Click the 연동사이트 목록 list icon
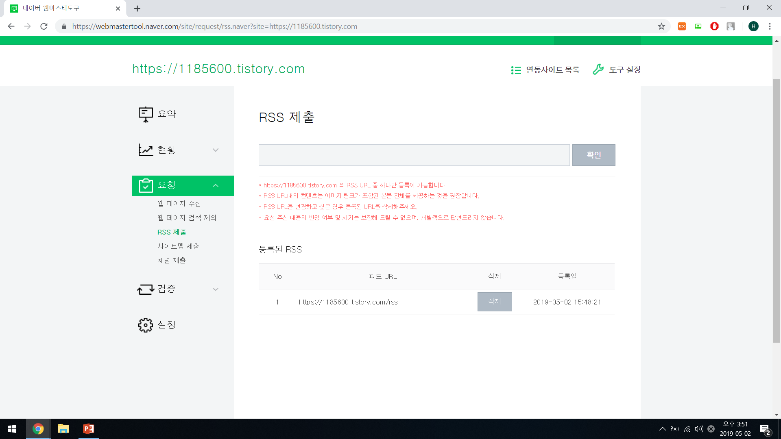Image resolution: width=781 pixels, height=439 pixels. 516,70
